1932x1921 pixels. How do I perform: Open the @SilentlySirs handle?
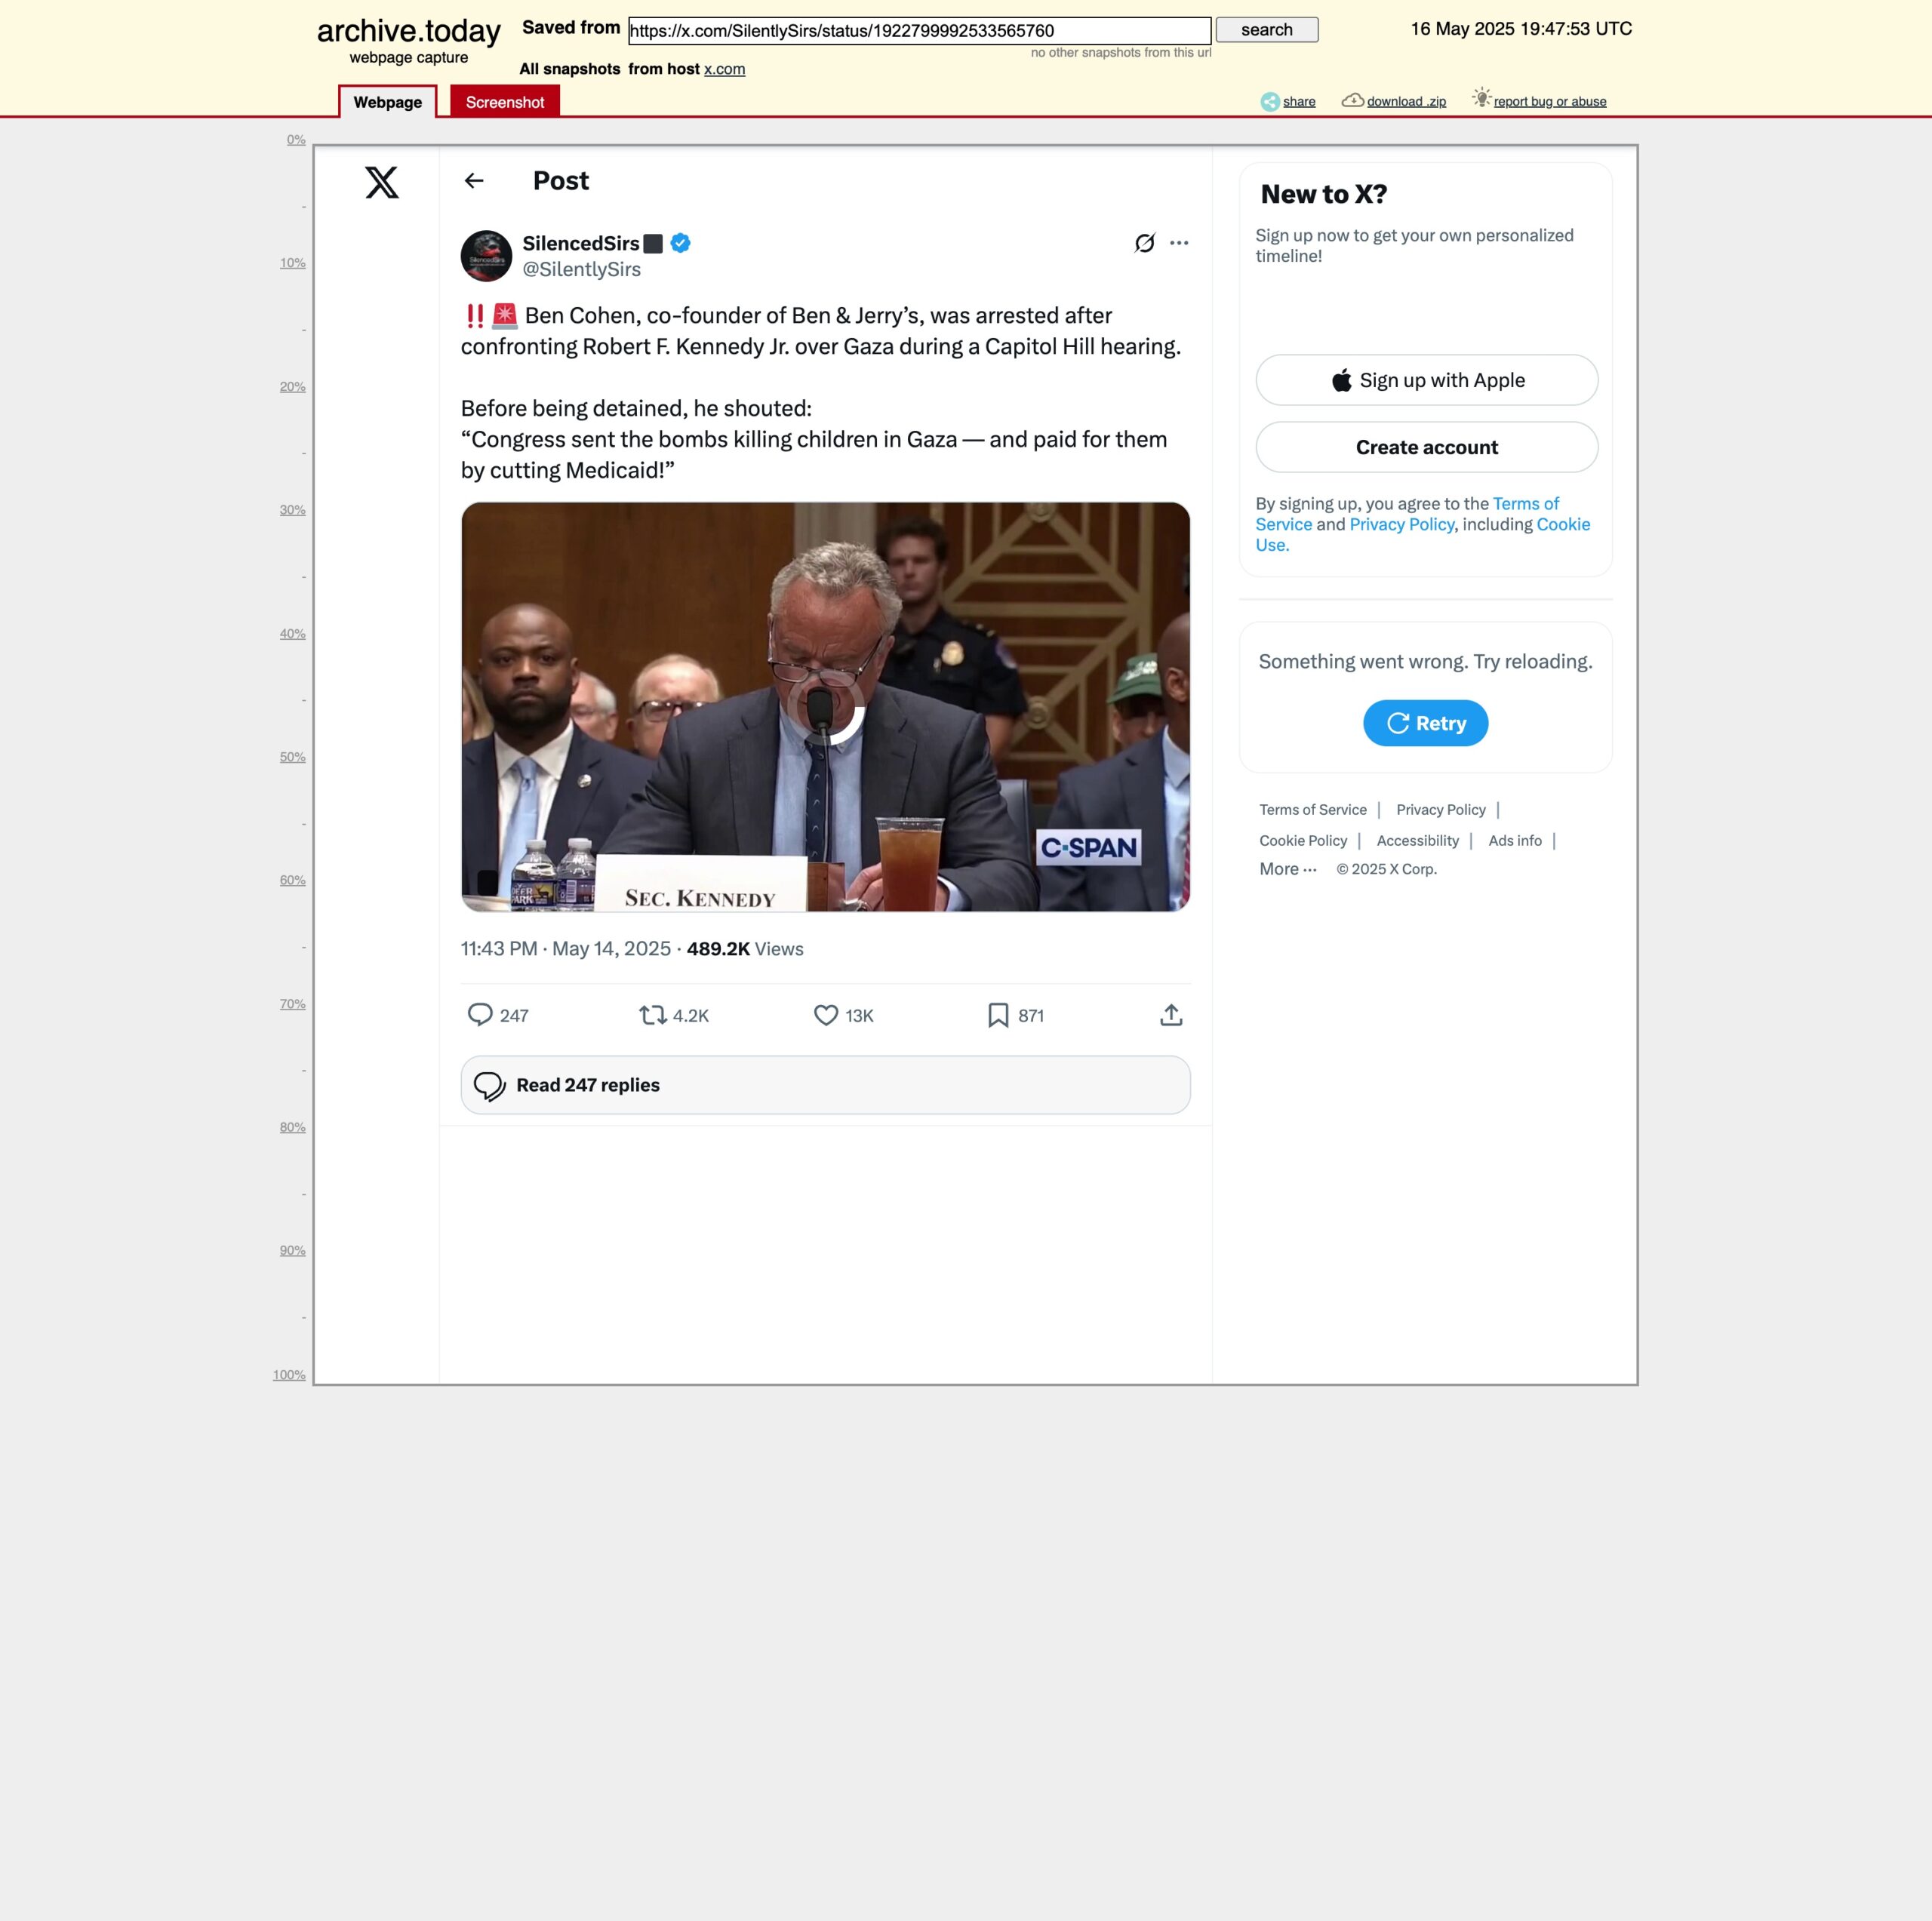click(x=581, y=269)
